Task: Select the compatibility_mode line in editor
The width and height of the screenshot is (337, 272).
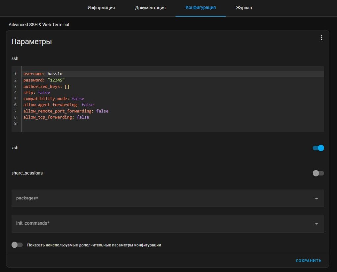Action: pos(53,99)
